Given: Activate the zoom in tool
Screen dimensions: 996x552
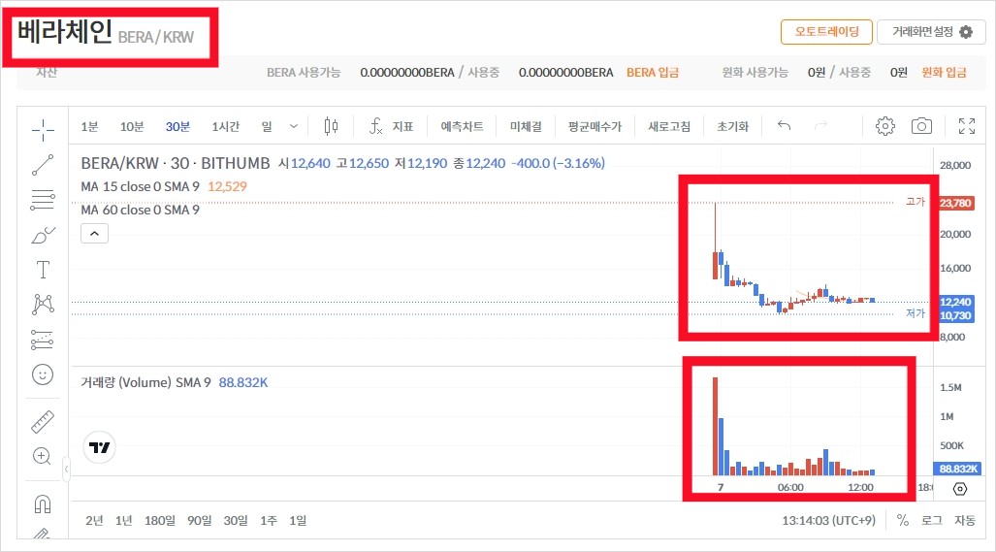Looking at the screenshot, I should pos(42,456).
